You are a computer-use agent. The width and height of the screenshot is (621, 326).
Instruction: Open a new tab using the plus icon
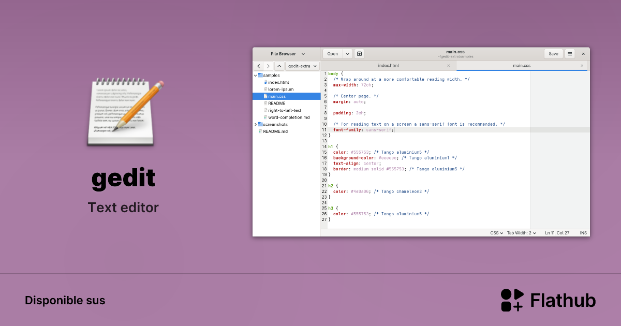[359, 53]
